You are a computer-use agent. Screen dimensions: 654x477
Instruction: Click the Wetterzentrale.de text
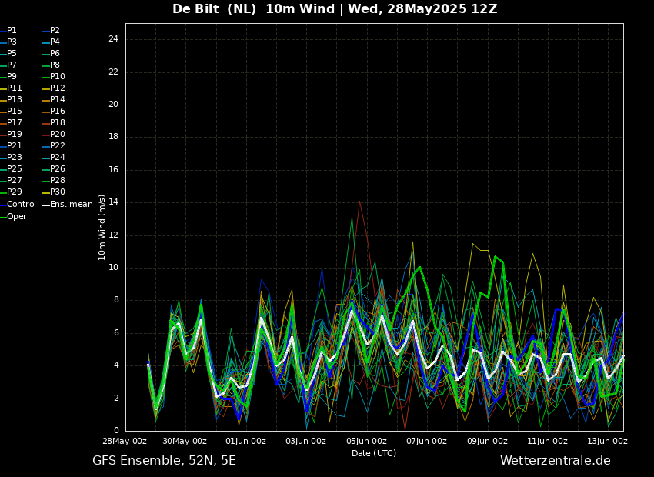click(555, 461)
